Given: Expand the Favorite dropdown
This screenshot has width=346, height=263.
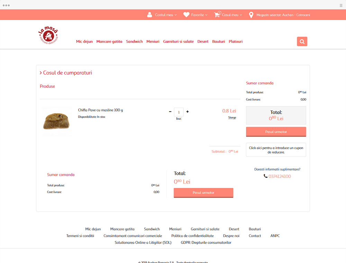Looking at the screenshot, I should point(199,15).
